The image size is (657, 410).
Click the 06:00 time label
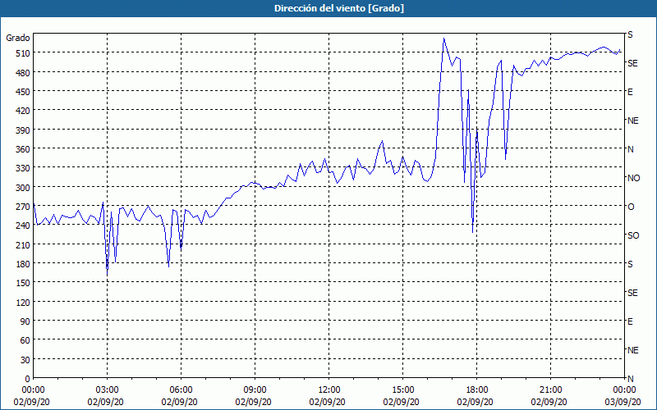[181, 390]
